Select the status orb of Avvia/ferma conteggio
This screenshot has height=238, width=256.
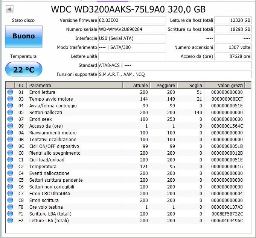pyautogui.click(x=10, y=105)
